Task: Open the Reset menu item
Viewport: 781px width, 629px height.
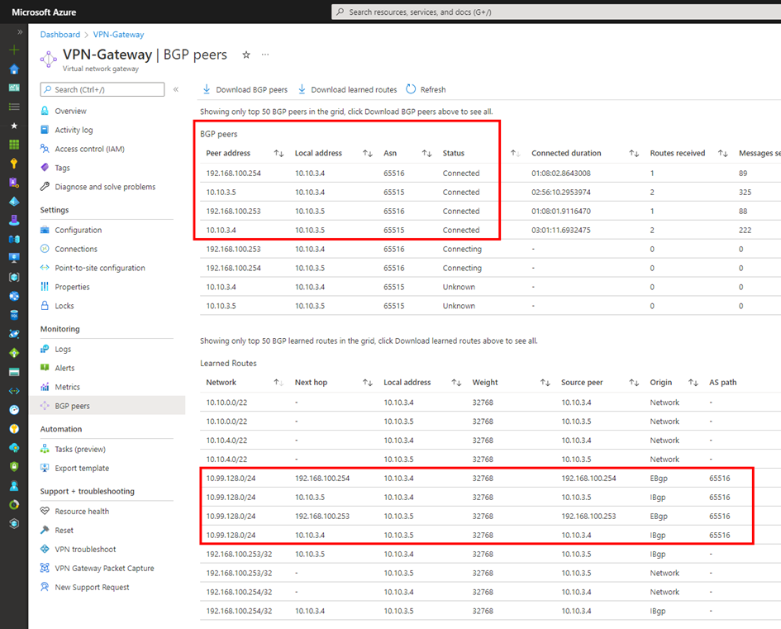Action: [x=64, y=531]
